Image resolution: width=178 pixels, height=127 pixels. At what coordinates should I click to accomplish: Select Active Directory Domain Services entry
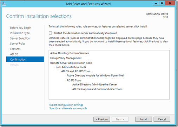coord(70,53)
